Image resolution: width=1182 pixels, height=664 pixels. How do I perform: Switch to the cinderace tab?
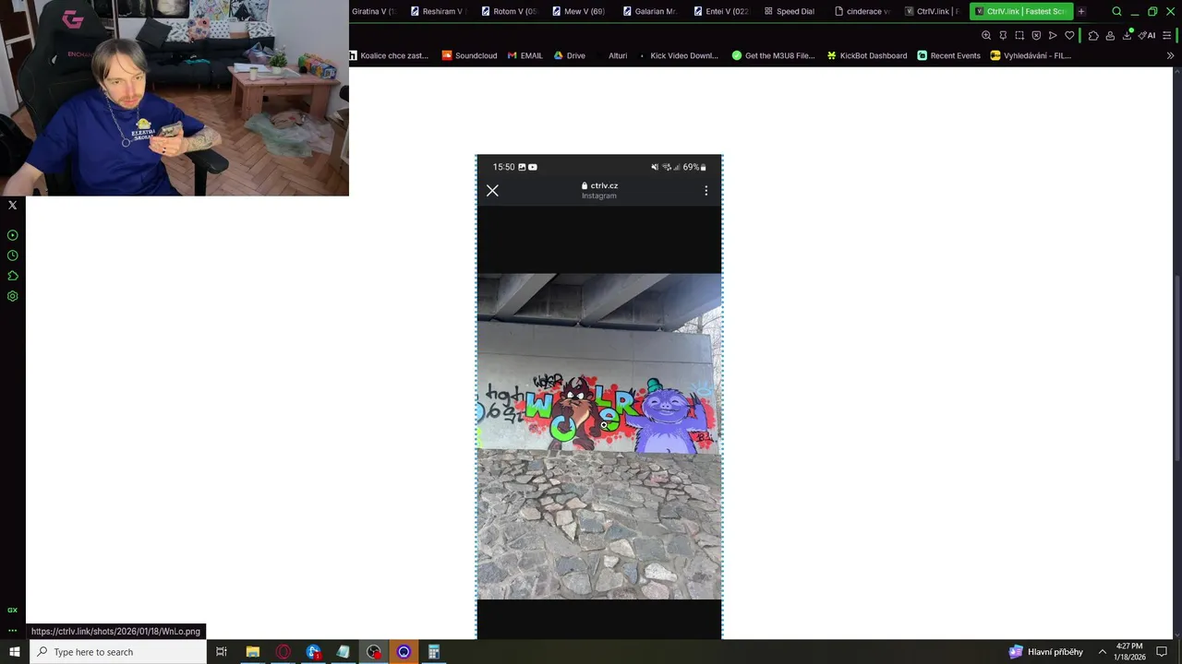(x=862, y=11)
